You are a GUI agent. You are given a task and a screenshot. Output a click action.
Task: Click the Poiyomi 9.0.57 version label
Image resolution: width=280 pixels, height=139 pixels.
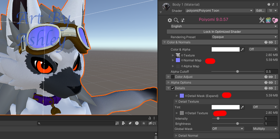tap(214, 19)
